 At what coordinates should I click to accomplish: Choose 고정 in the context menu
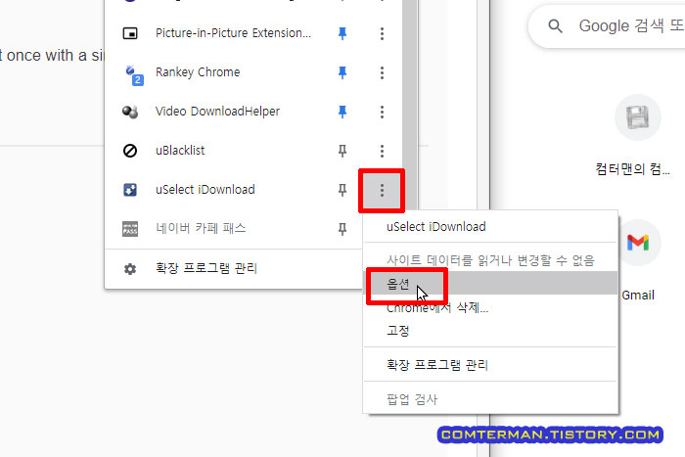tap(490, 331)
